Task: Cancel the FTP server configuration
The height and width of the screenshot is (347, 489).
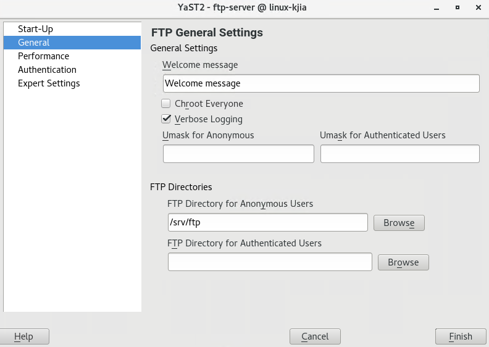Action: pyautogui.click(x=315, y=337)
